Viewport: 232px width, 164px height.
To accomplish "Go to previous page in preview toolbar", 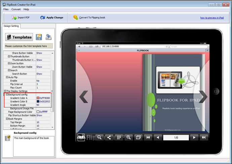I will click(158, 137).
